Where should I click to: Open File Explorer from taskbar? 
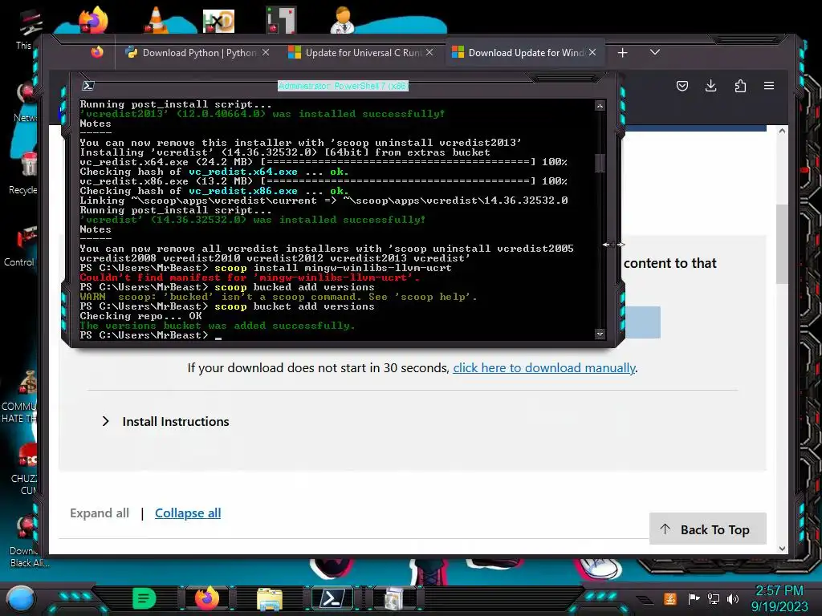(270, 598)
